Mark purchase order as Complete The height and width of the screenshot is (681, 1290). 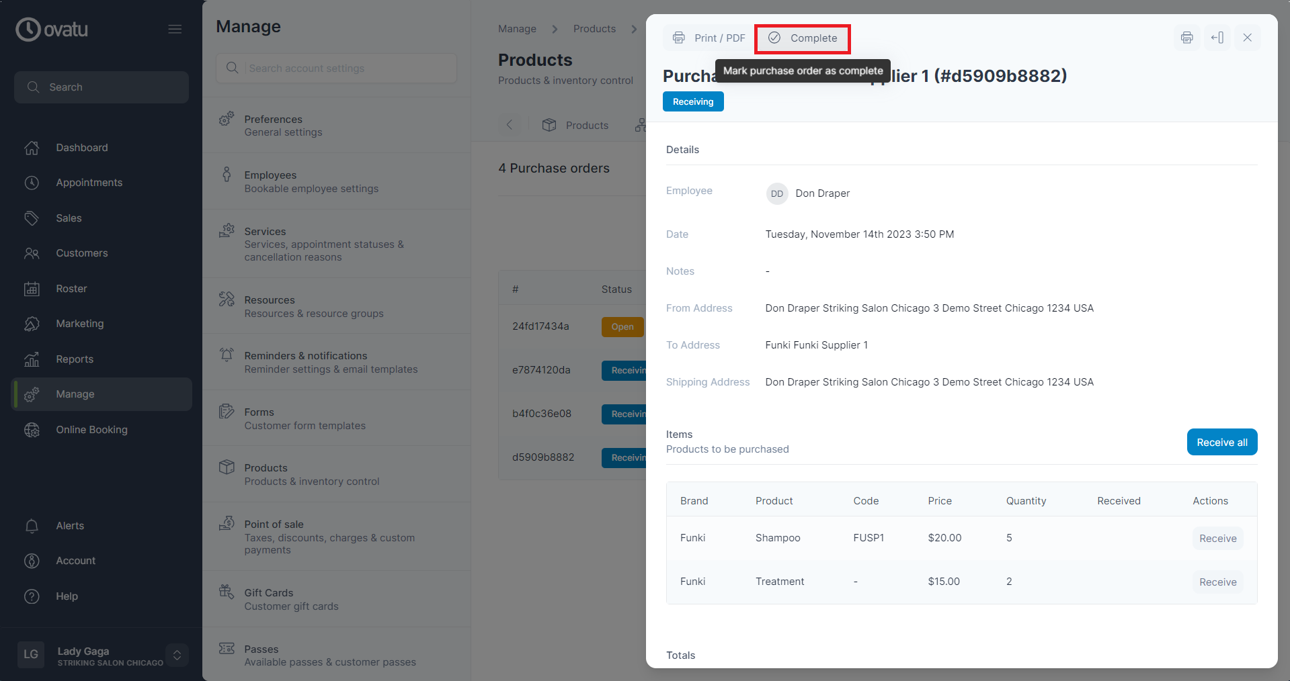[802, 38]
